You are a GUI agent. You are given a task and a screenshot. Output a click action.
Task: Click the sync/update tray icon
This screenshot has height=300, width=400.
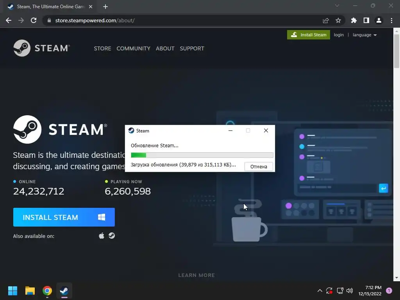[329, 291]
